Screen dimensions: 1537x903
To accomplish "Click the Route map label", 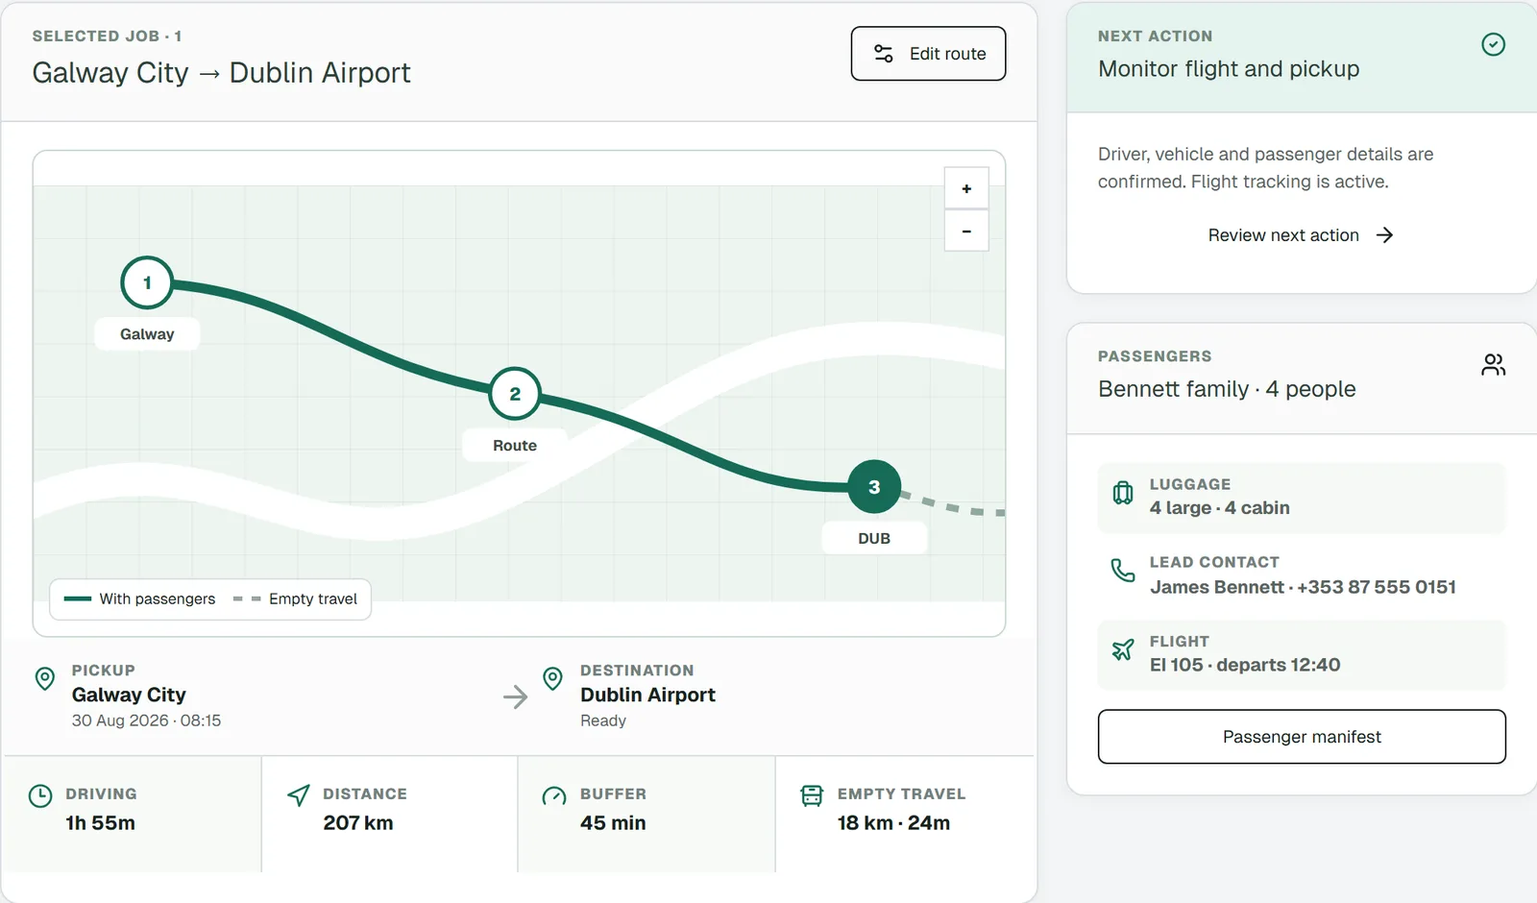I will 515,446.
